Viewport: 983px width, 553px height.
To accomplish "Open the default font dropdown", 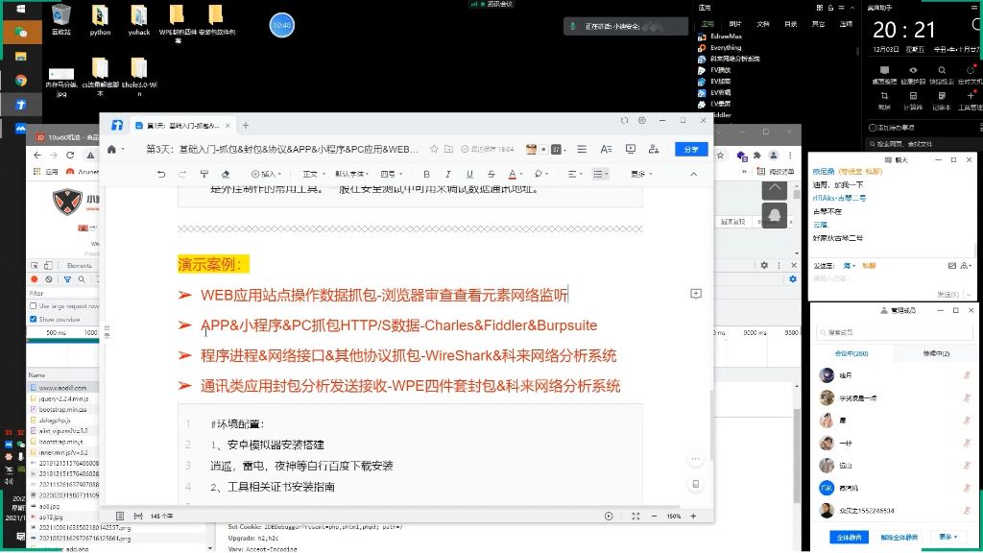I will click(351, 175).
